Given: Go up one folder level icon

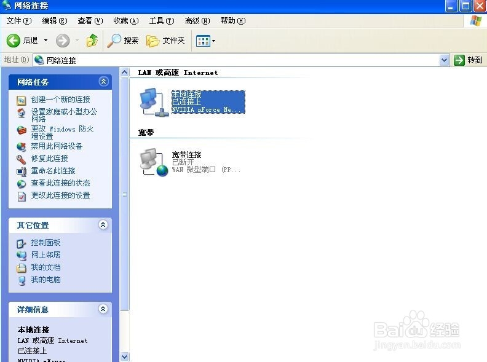Looking at the screenshot, I should (x=92, y=41).
